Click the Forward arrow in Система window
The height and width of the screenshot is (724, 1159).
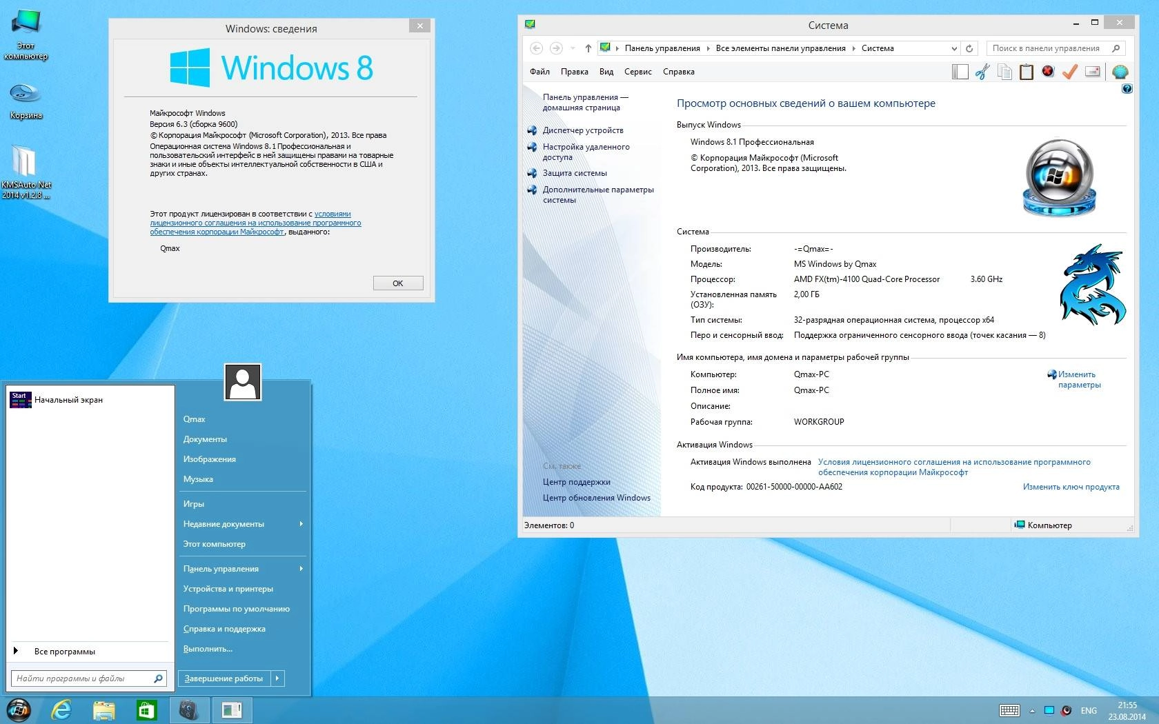pos(556,48)
